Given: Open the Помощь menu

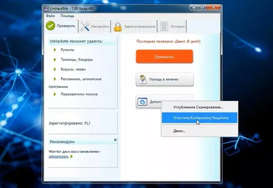Looking at the screenshot, I should pyautogui.click(x=67, y=16).
